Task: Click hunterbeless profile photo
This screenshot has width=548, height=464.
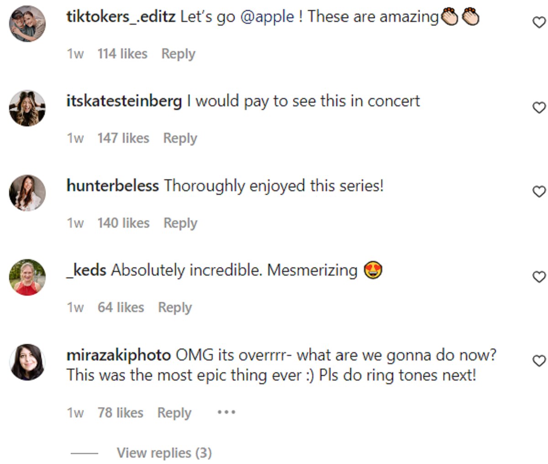Action: click(27, 193)
